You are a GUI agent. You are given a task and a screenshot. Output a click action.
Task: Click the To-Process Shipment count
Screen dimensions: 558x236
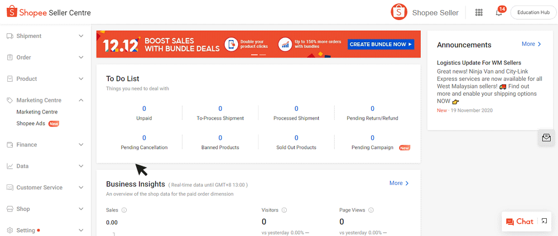point(220,109)
